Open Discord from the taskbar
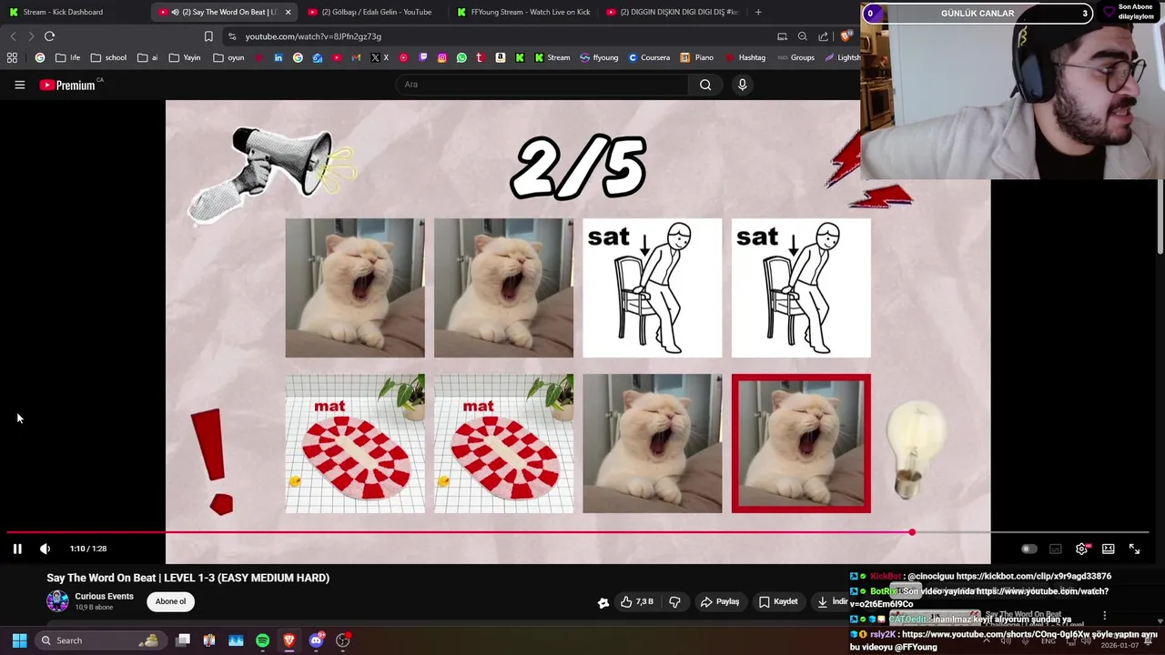The image size is (1165, 655). [316, 640]
